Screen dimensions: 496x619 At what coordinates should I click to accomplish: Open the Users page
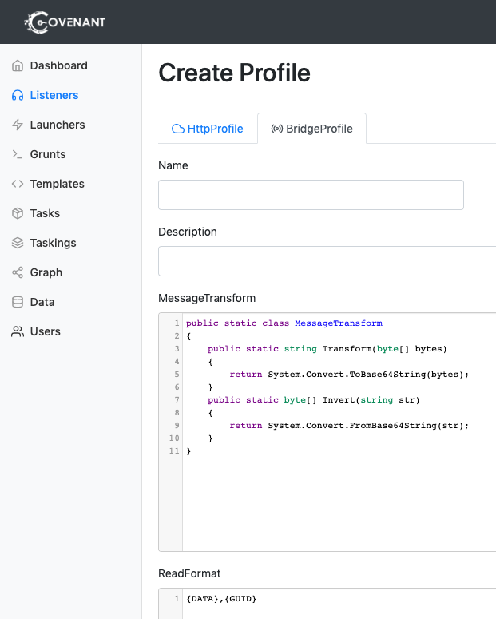45,331
